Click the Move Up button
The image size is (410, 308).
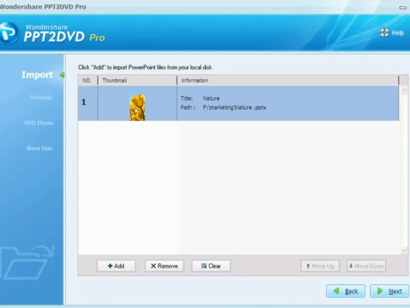(320, 266)
